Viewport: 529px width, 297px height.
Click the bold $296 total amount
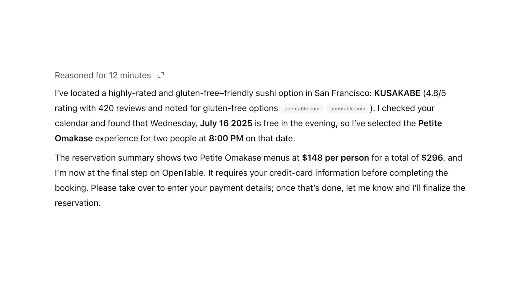432,158
